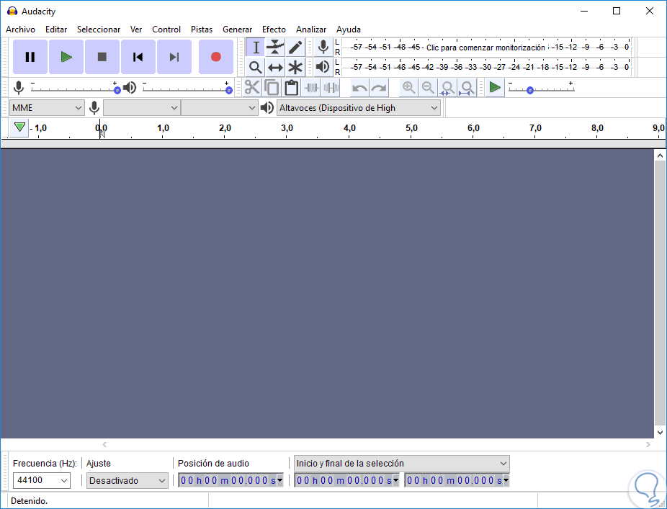Click the Redo arrow icon
Screen dimensions: 667x509
coord(379,88)
